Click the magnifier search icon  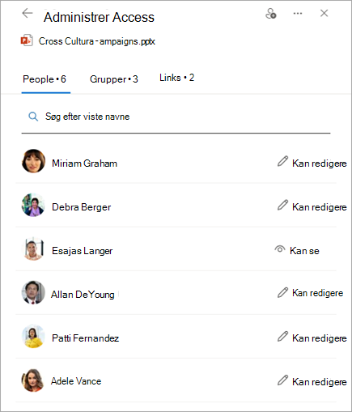click(x=33, y=117)
